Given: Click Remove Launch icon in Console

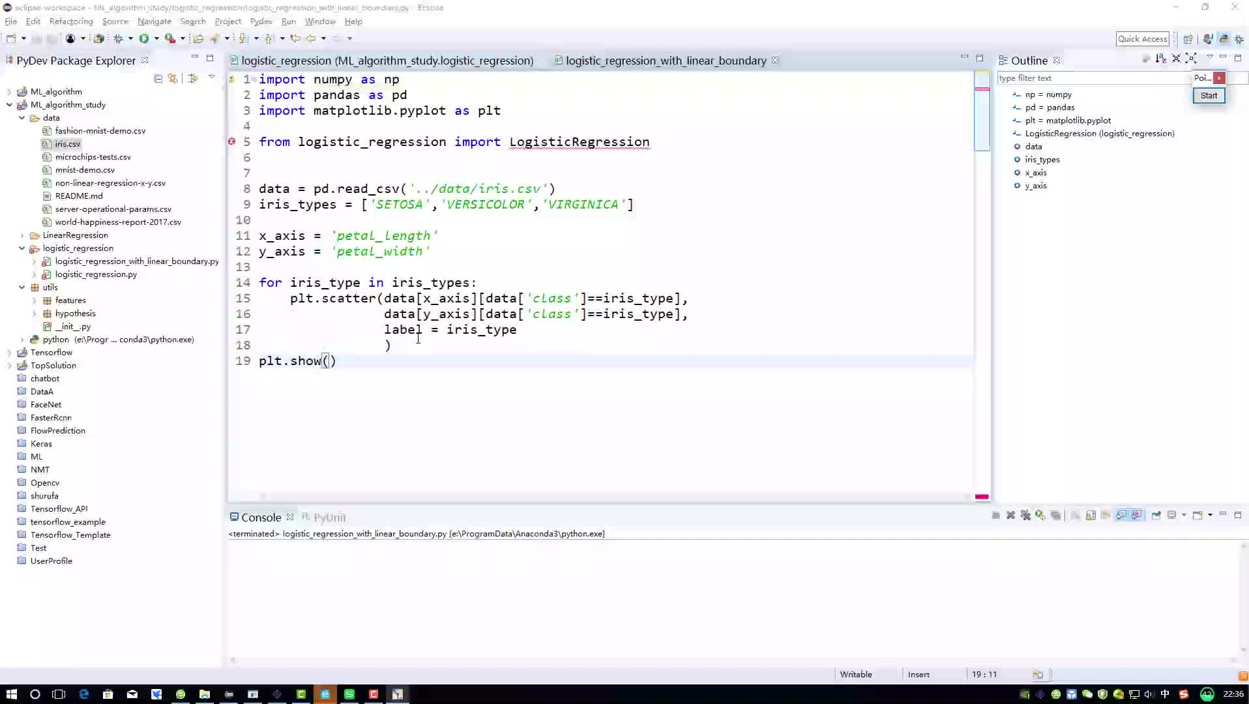Looking at the screenshot, I should click(x=1010, y=515).
